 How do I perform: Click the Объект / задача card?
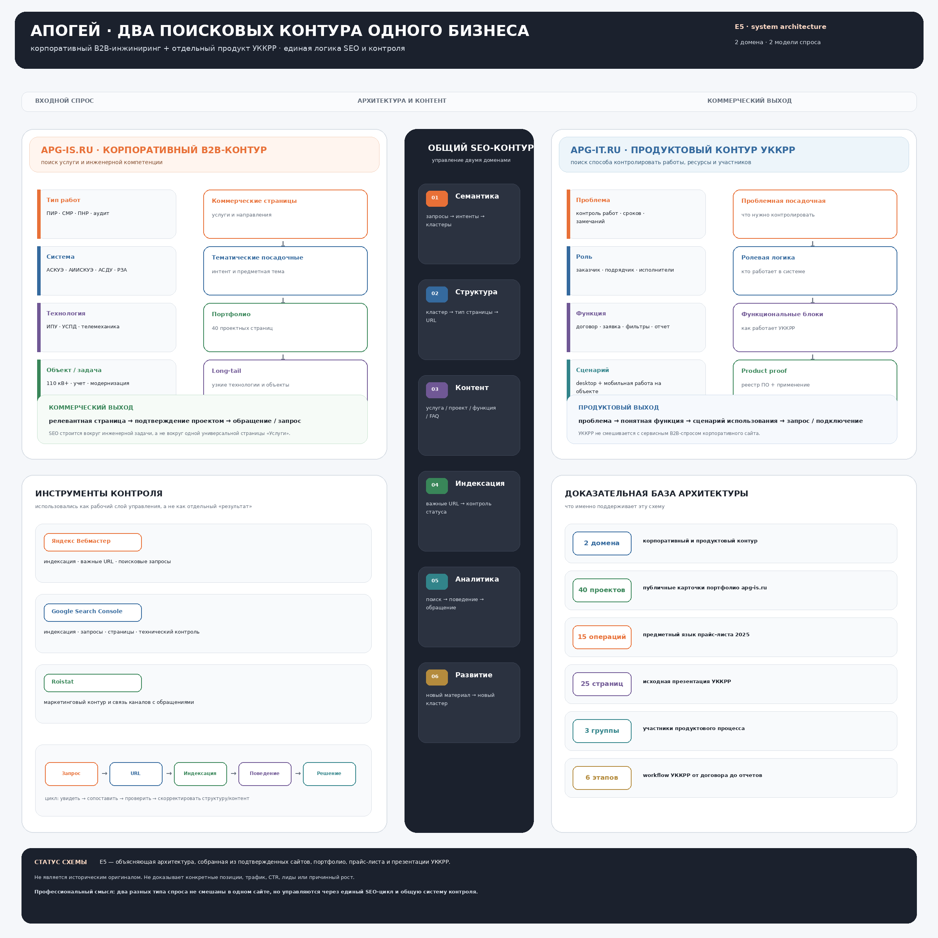coord(107,378)
